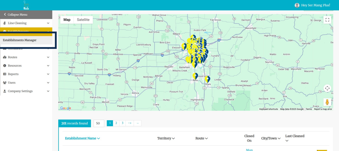Open the user avatar icon
The width and height of the screenshot is (339, 151).
297,5
